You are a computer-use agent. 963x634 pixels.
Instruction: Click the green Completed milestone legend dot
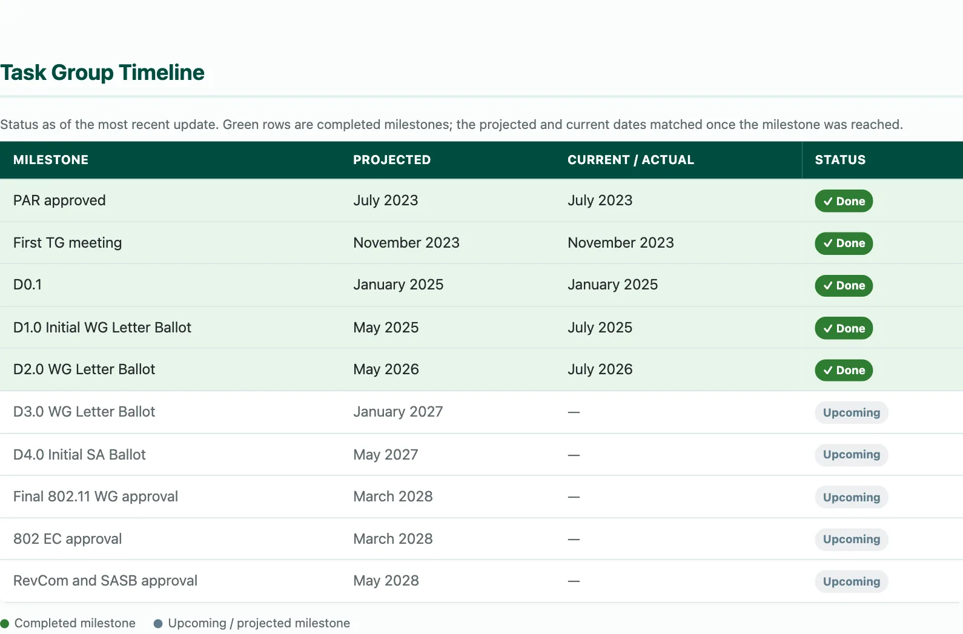coord(5,624)
